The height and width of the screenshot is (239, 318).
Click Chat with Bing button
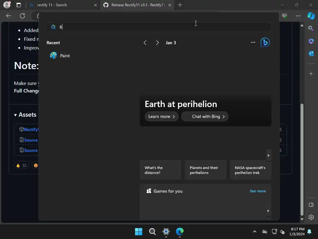click(x=205, y=116)
